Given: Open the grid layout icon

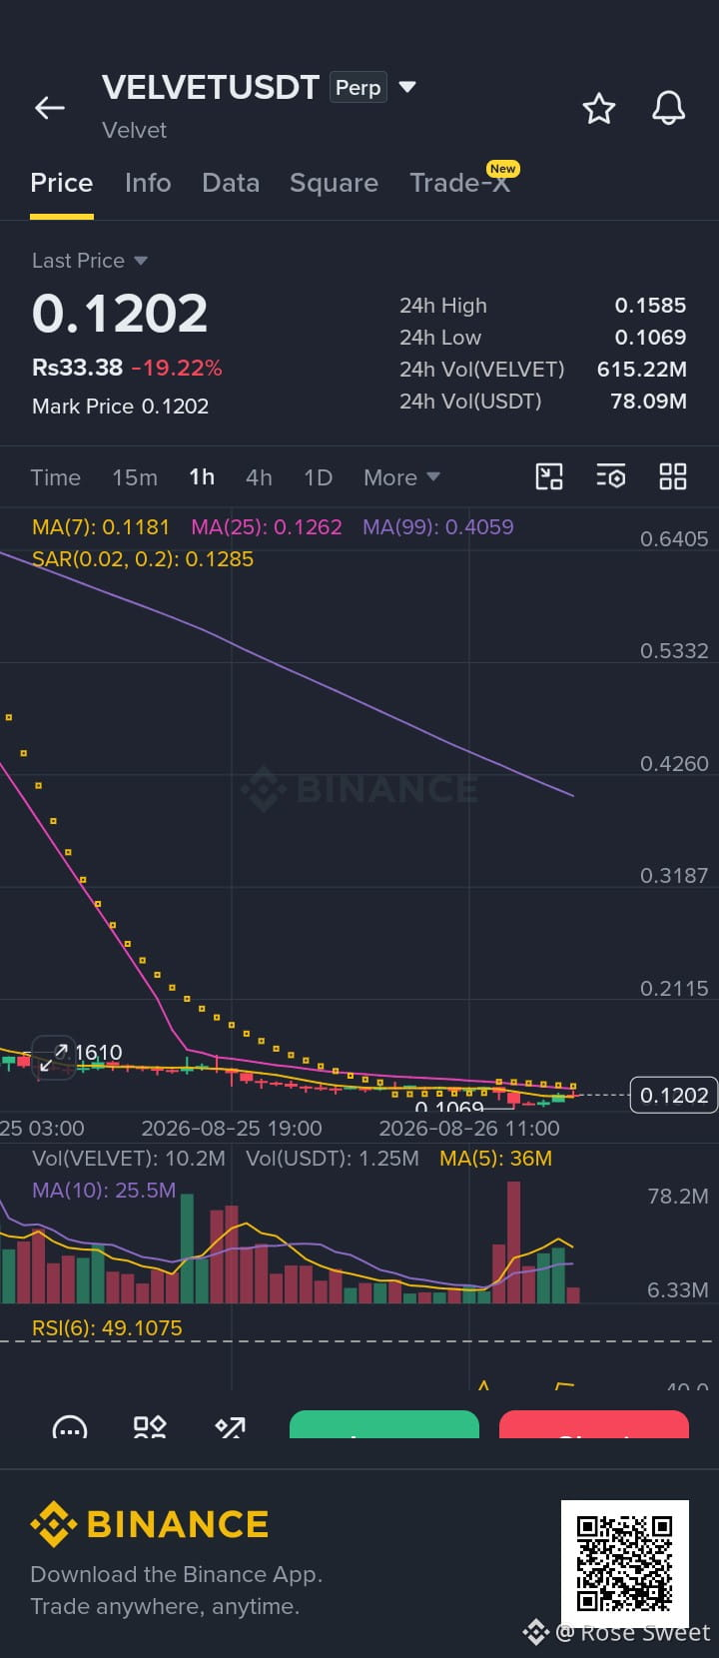Looking at the screenshot, I should 673,476.
